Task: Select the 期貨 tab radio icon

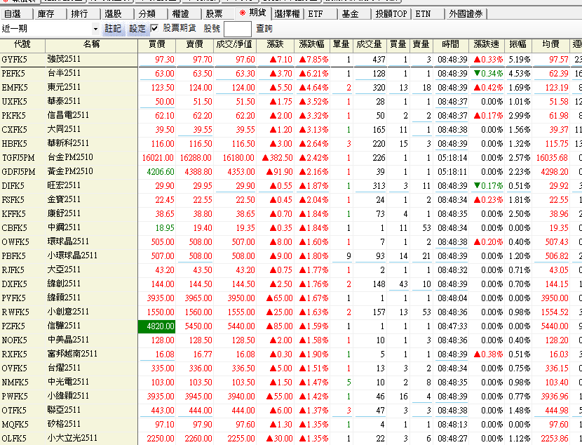Action: pyautogui.click(x=242, y=13)
